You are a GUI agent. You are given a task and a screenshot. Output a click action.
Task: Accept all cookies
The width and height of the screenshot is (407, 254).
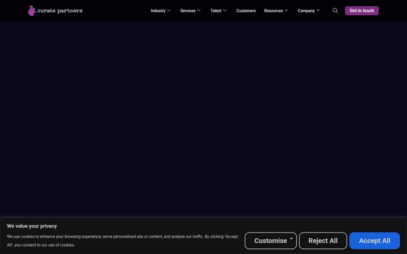[374, 240]
